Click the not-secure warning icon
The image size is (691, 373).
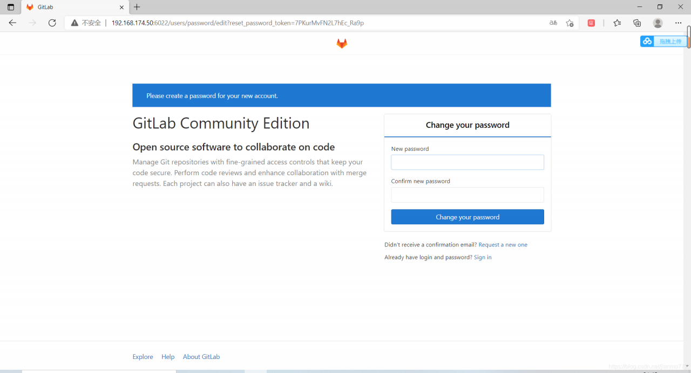tap(75, 23)
